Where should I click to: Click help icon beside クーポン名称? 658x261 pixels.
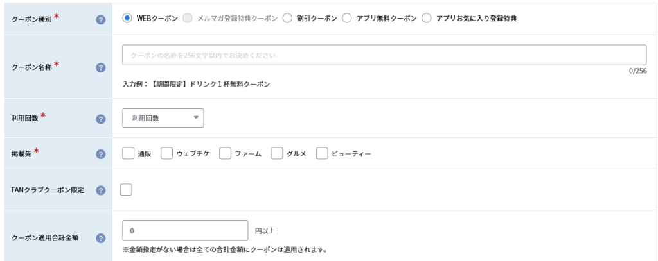(100, 67)
